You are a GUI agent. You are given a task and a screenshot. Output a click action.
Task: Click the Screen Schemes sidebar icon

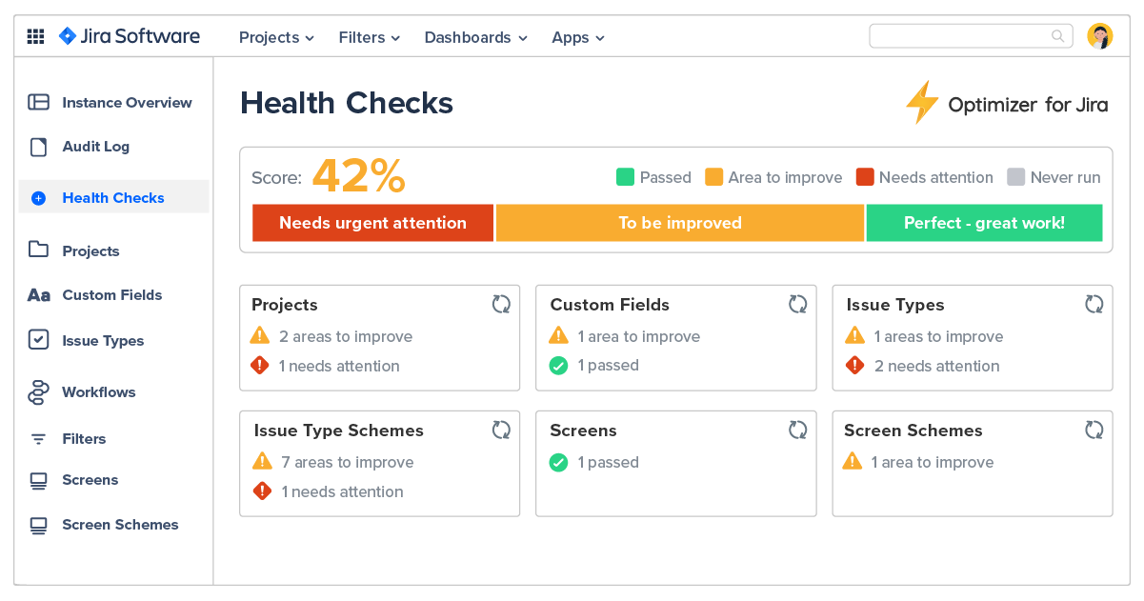tap(38, 526)
